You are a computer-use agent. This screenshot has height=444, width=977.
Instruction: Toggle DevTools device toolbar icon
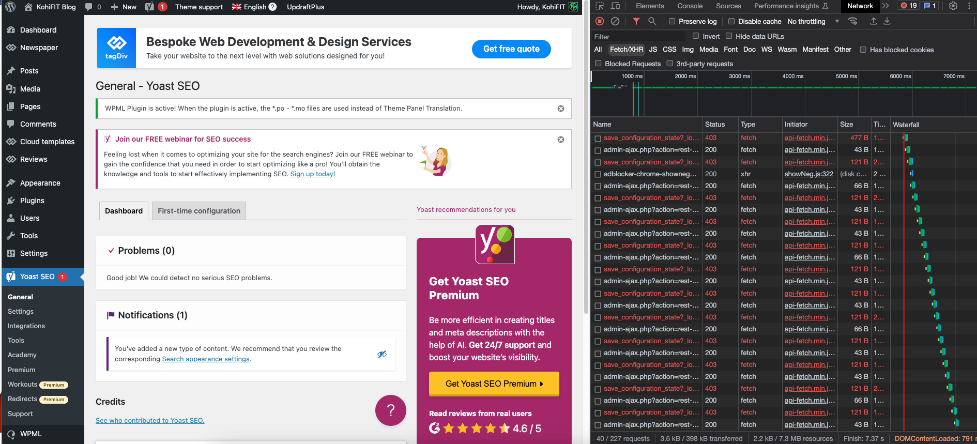[x=615, y=6]
